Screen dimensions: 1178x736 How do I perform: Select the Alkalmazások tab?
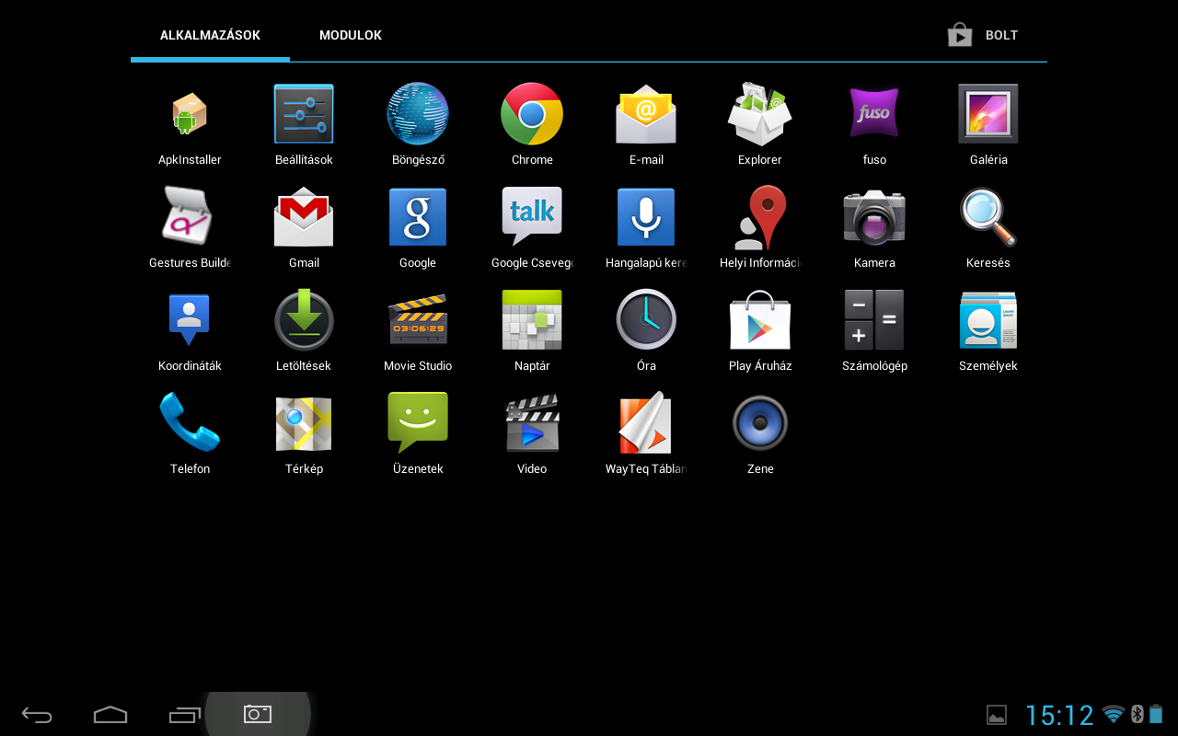point(210,35)
